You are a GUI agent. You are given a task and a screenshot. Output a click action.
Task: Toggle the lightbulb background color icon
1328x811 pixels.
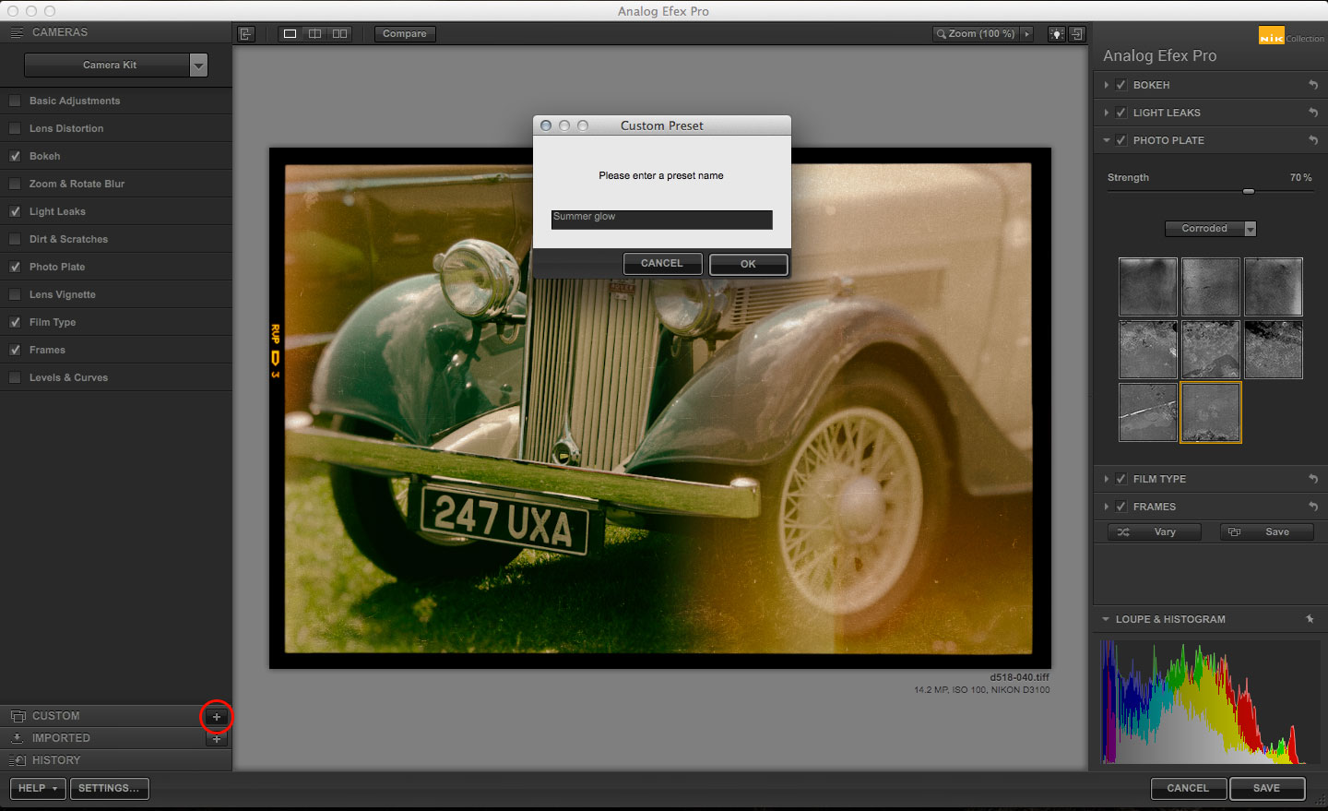[1057, 34]
